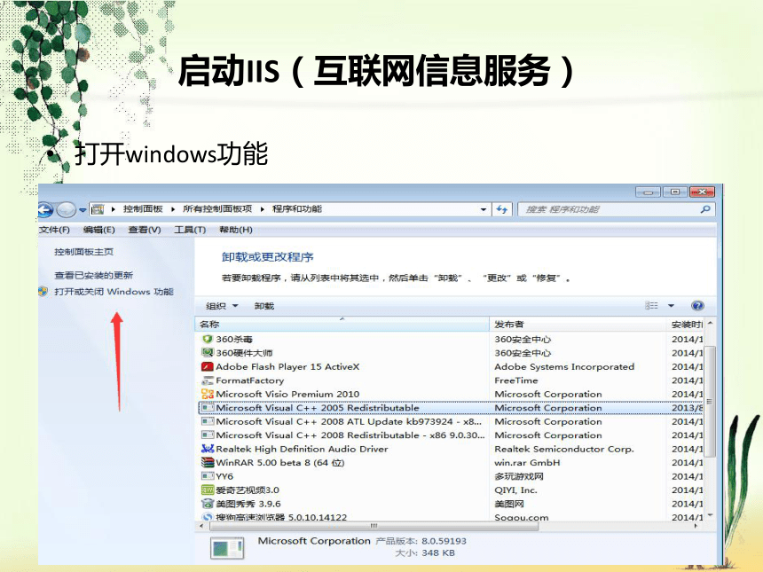The width and height of the screenshot is (763, 572).
Task: Select the 360杀毒 icon in list
Action: [208, 339]
